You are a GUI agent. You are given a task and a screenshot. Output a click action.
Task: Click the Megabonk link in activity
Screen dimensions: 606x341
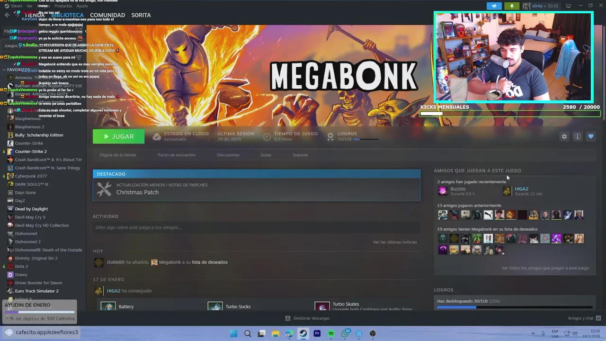170,262
